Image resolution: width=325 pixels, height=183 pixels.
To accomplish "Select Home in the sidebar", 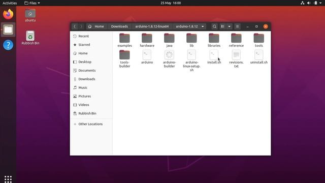I will pyautogui.click(x=91, y=53).
